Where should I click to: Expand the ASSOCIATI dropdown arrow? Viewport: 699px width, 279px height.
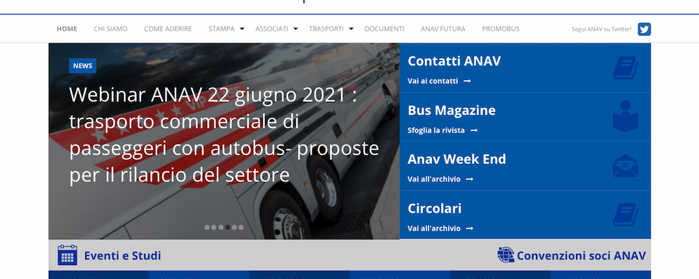coord(295,29)
